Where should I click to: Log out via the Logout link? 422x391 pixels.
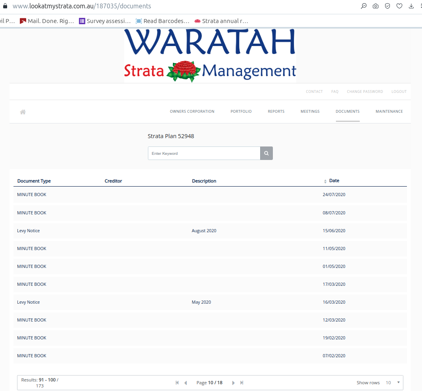(399, 92)
